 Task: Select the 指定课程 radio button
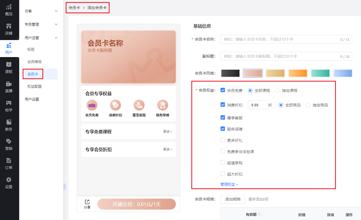(278, 91)
